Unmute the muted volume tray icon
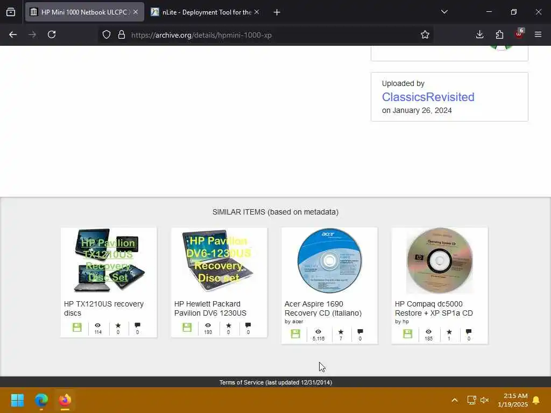551x413 pixels. point(485,400)
